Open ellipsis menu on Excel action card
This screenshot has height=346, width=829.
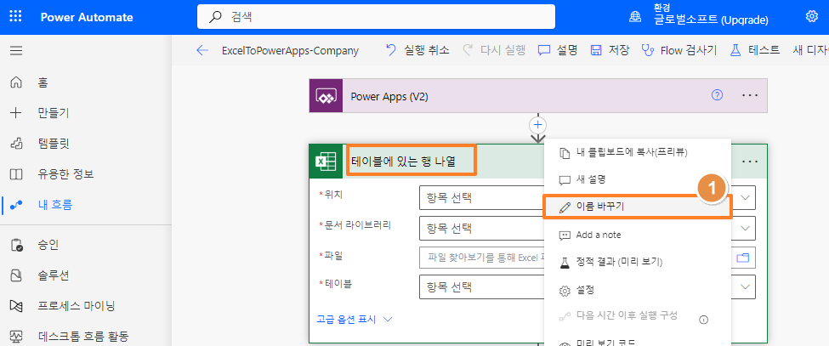click(x=750, y=162)
